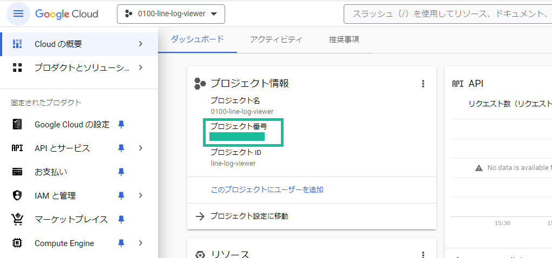Click the Google Cloud の設定 icon
The image size is (552, 258).
(x=17, y=124)
